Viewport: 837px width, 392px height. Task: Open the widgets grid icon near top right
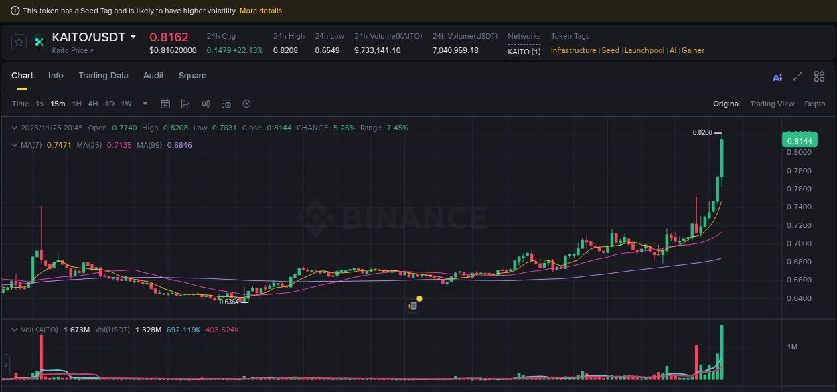pyautogui.click(x=820, y=76)
